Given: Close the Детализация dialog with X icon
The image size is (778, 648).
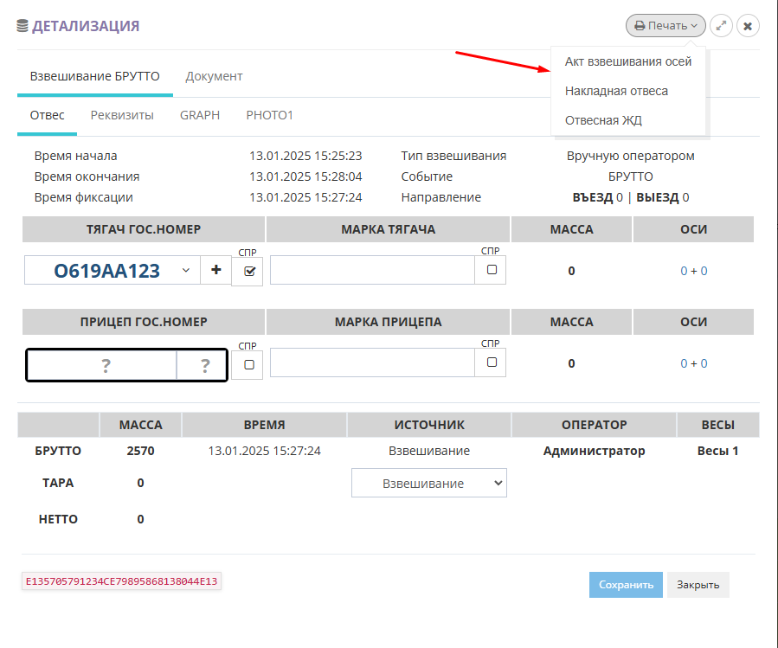Looking at the screenshot, I should (x=748, y=26).
